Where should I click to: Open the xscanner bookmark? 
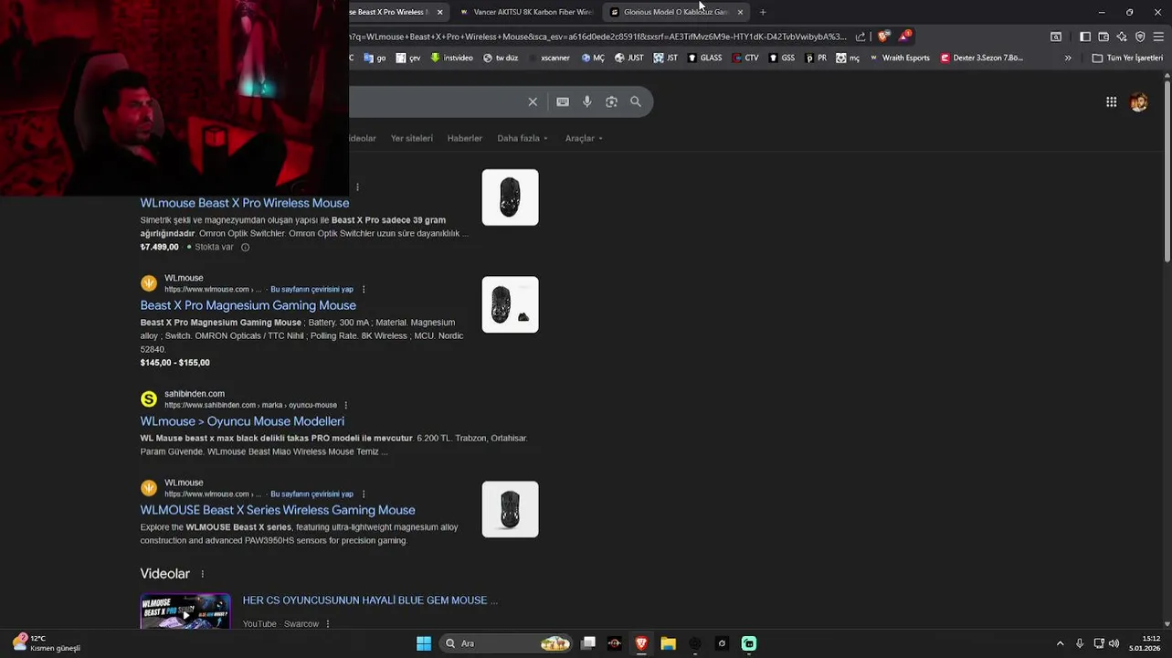[550, 58]
